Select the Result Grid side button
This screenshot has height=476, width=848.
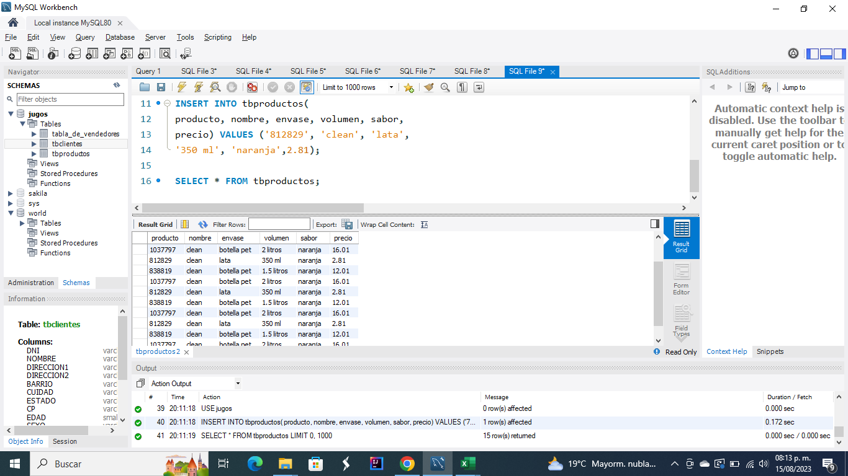click(x=682, y=237)
